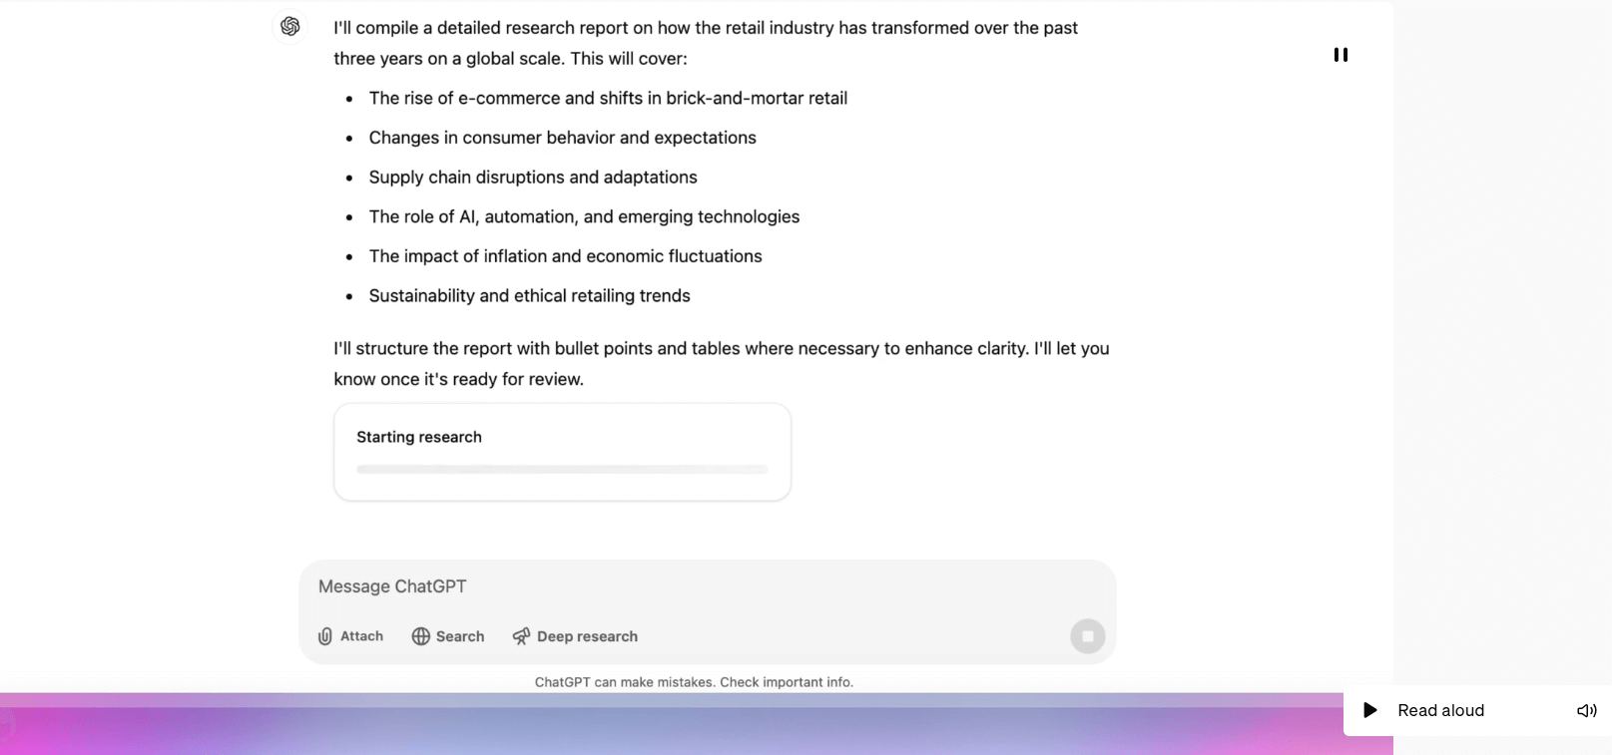Enable the globe Search option
This screenshot has height=755, width=1612.
click(x=448, y=636)
